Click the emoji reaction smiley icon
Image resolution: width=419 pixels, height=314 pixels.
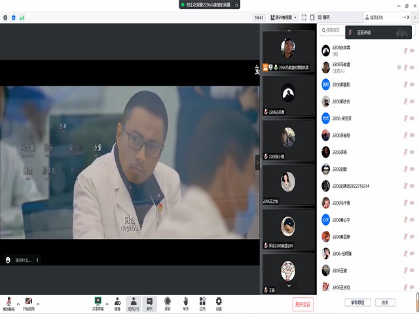tap(8, 260)
